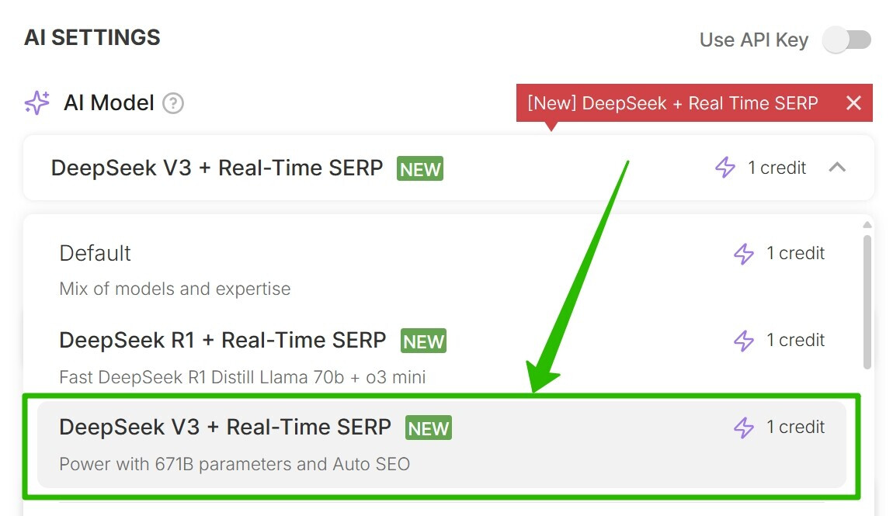This screenshot has height=516, width=893.
Task: Enable the Use API Key switch
Action: [x=846, y=40]
